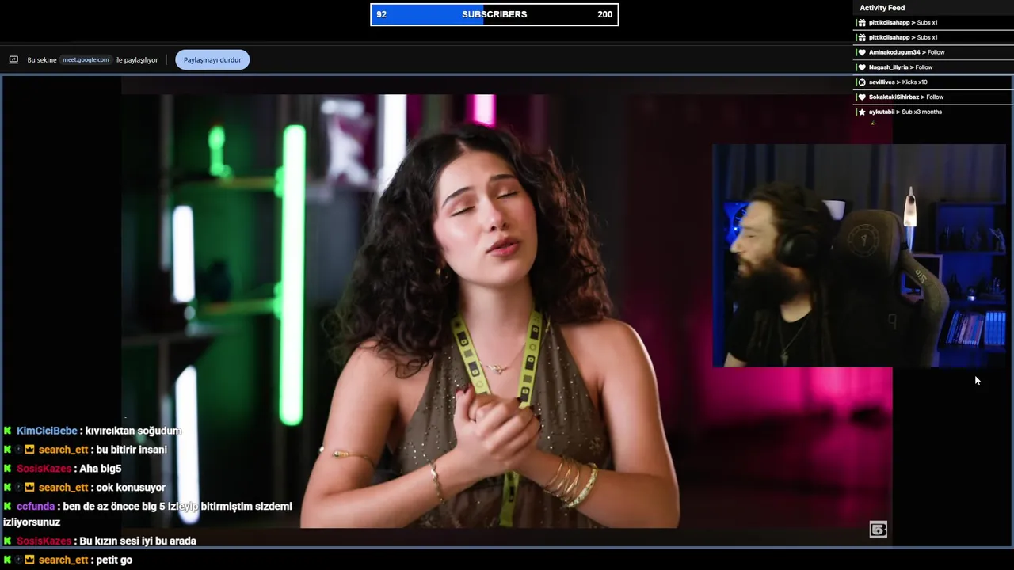Image resolution: width=1014 pixels, height=570 pixels.
Task: Click the round badge on 'petit go' message
Action: click(19, 560)
